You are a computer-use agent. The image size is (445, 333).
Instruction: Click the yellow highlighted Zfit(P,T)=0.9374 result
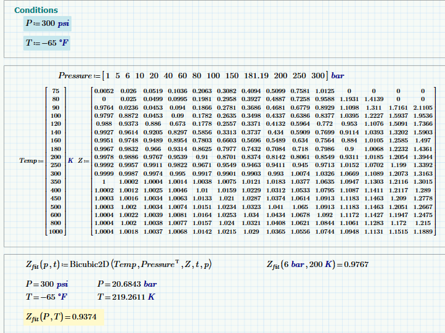point(60,317)
